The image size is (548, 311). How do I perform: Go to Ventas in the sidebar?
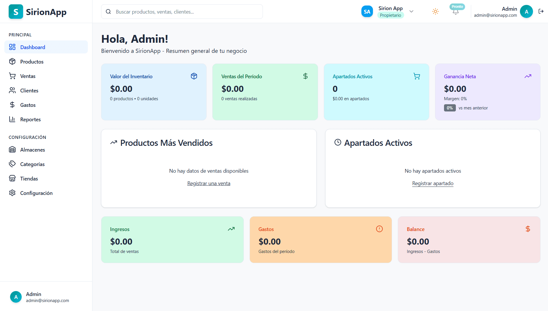tap(28, 76)
